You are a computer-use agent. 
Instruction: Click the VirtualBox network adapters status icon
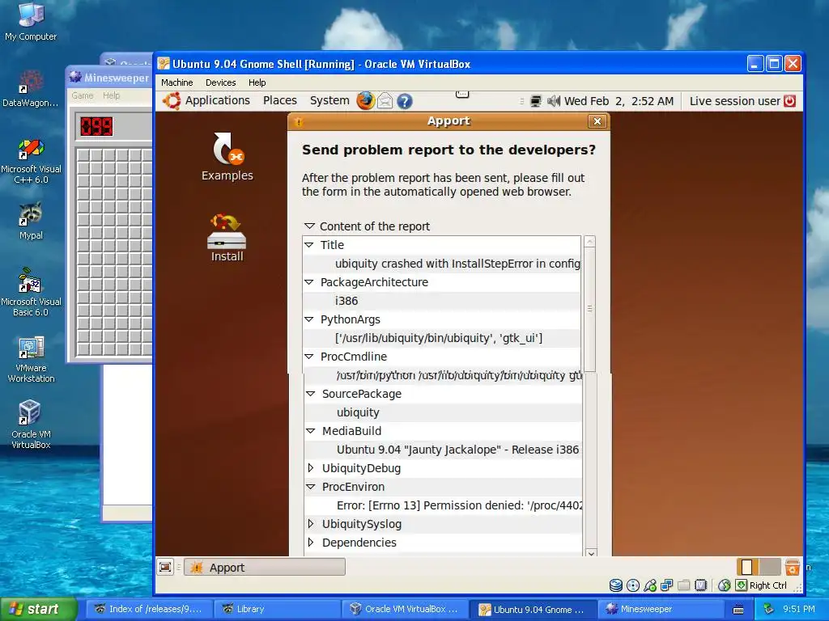(x=667, y=585)
